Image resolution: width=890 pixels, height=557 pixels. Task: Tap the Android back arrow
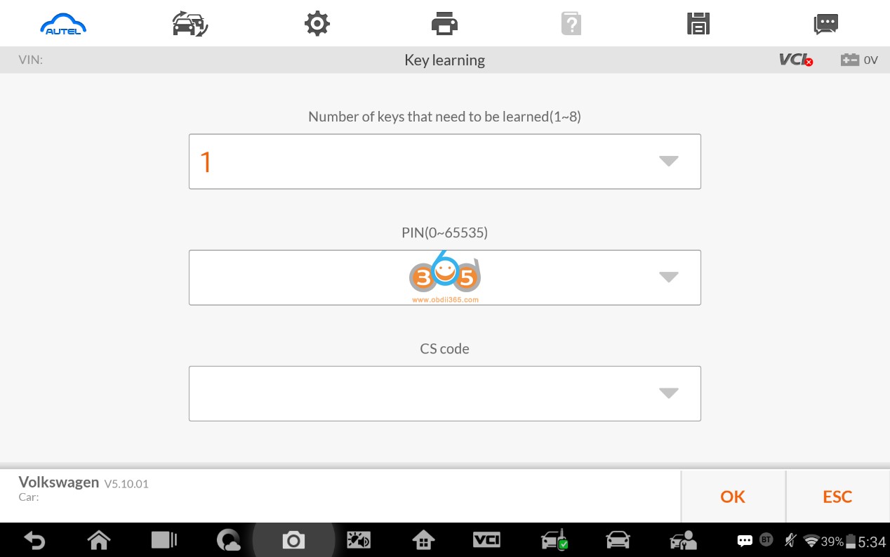pos(34,540)
